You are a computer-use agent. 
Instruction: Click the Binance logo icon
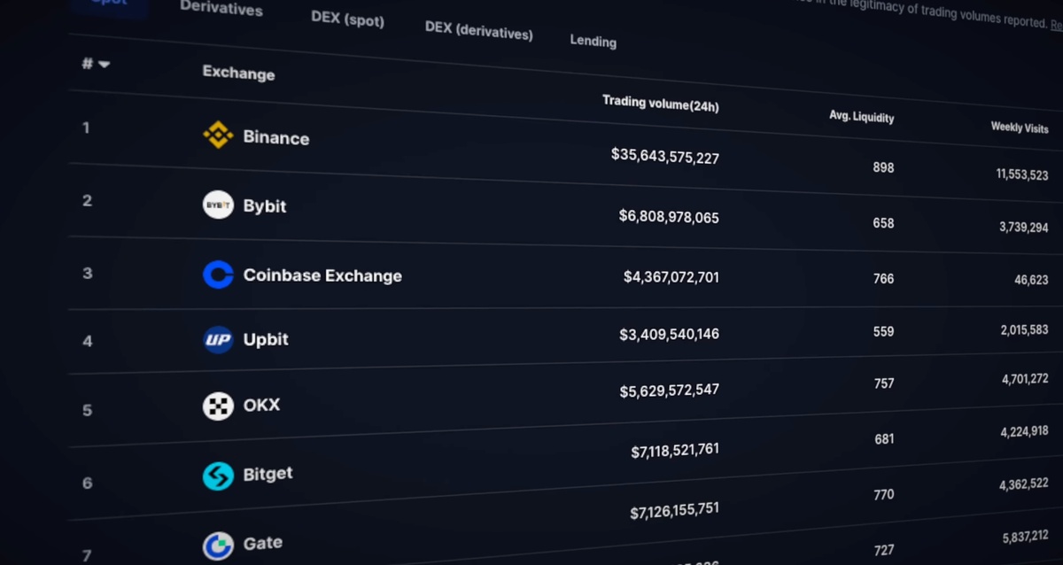(218, 135)
